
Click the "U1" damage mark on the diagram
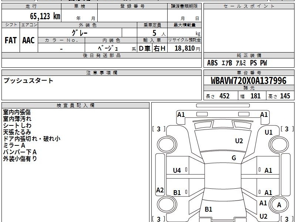269,132
